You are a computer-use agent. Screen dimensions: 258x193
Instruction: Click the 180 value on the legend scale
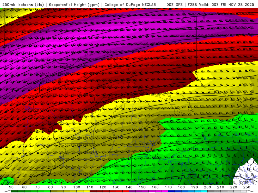click(x=181, y=187)
